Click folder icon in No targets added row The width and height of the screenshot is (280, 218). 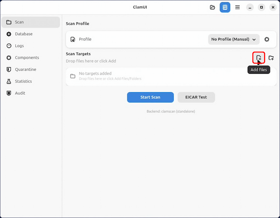73,76
